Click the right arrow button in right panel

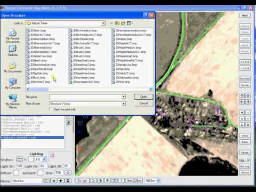pyautogui.click(x=248, y=102)
